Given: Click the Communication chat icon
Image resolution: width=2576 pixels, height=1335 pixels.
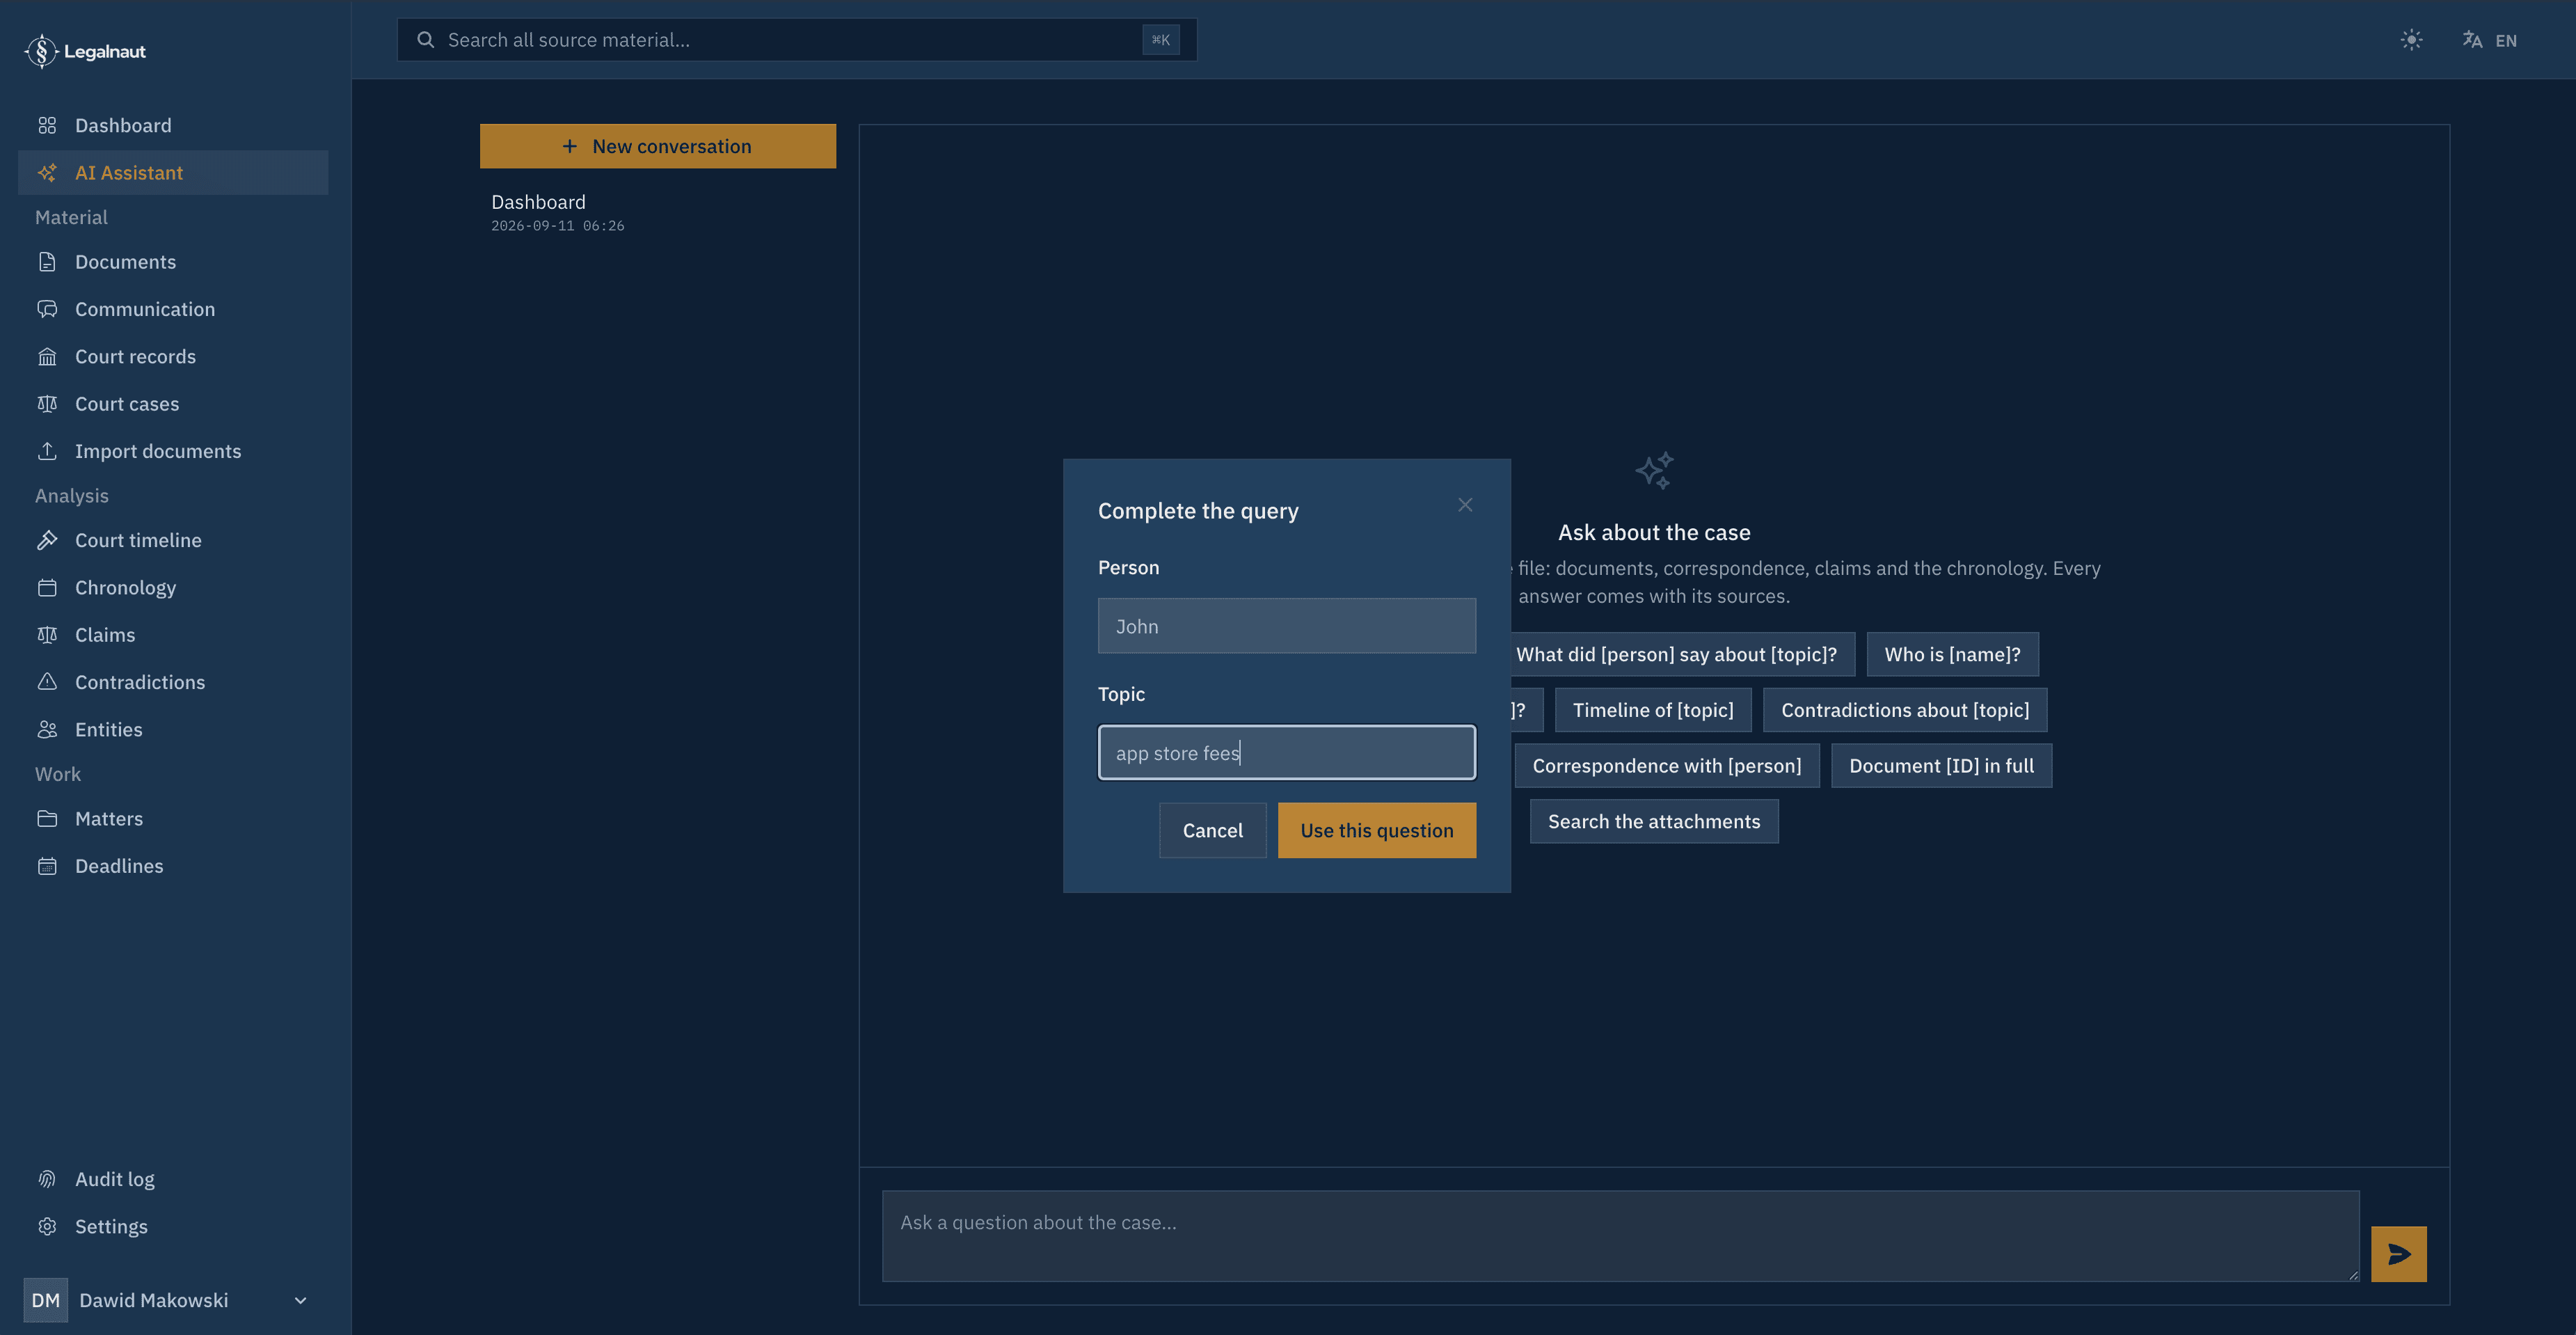Looking at the screenshot, I should [47, 309].
